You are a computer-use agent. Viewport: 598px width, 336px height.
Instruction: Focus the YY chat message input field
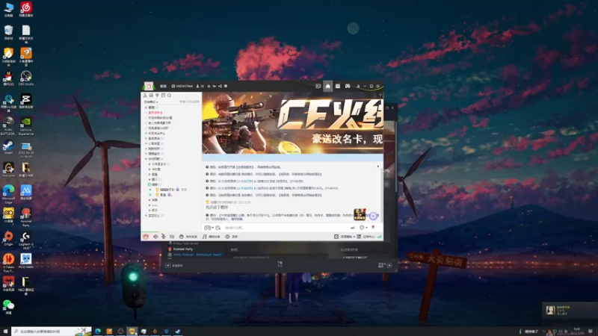(x=286, y=228)
